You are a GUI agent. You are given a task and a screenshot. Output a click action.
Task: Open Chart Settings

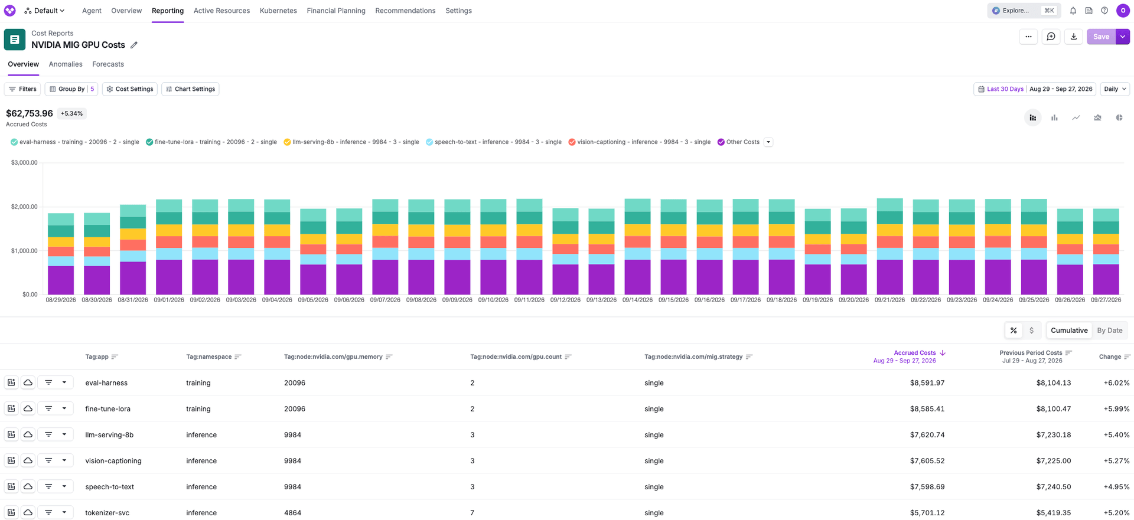click(190, 89)
